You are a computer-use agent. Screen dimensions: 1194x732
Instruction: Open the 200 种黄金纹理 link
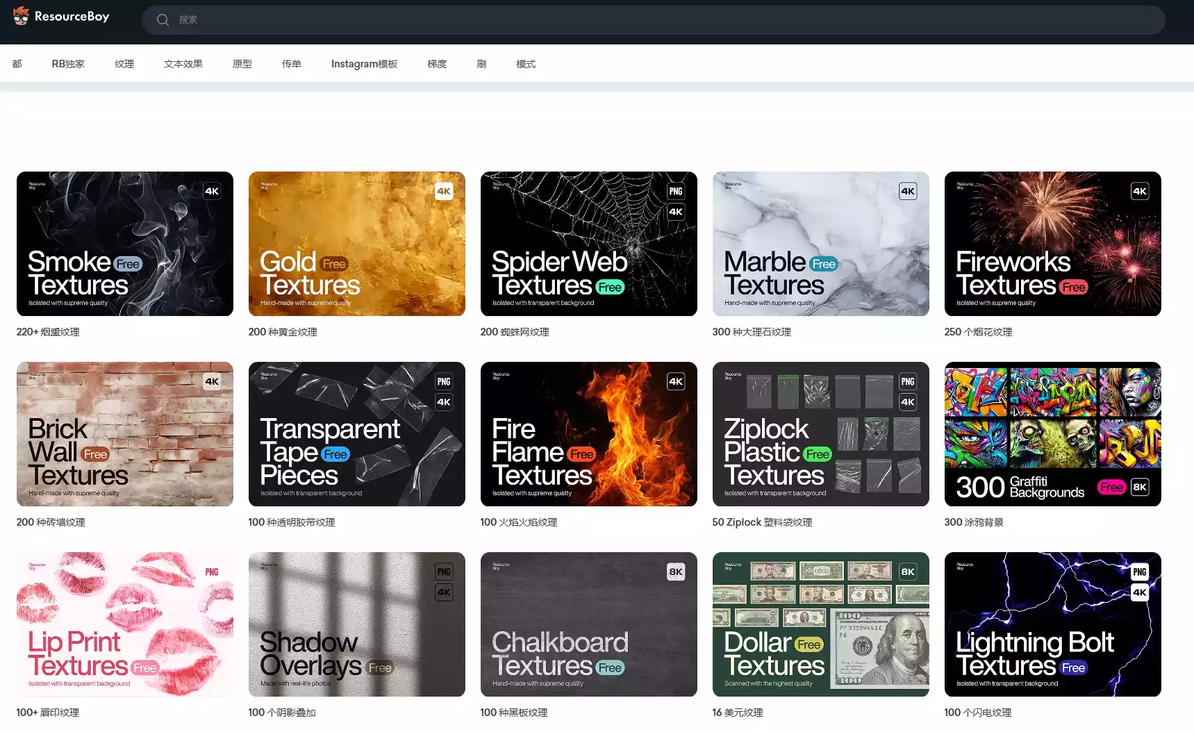283,332
